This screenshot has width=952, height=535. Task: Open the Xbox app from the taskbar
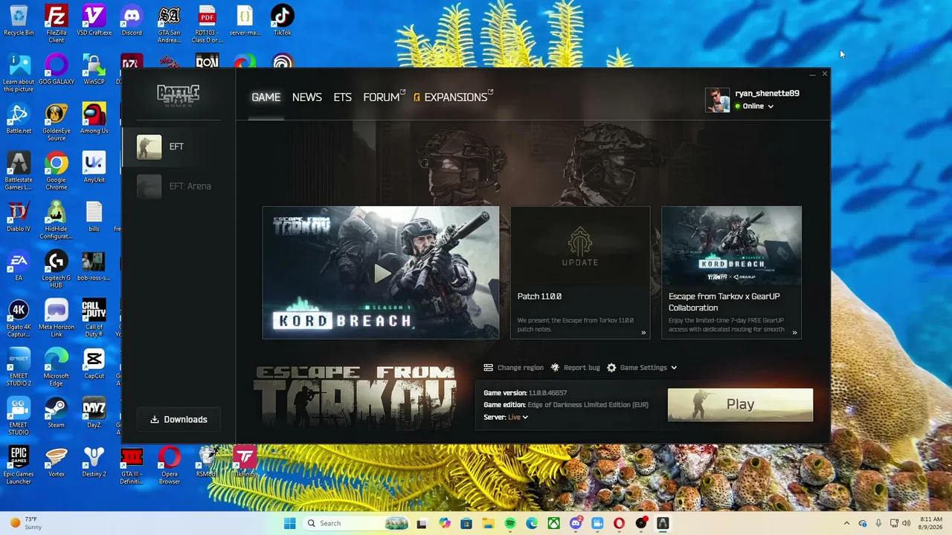pos(554,523)
